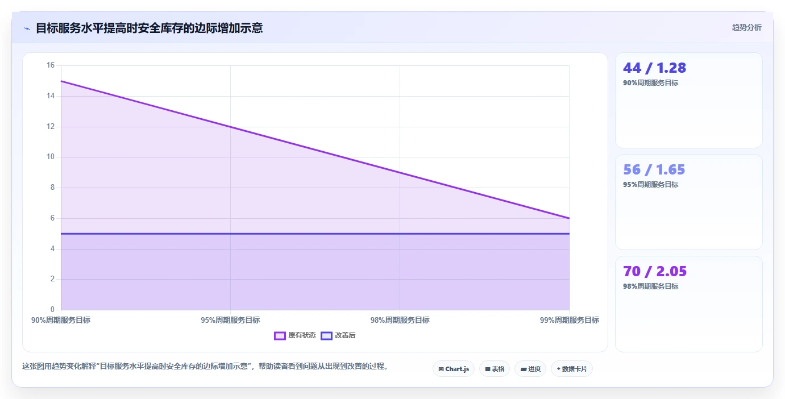Screen dimensions: 785x399
Task: Toggle the 改善后 legend item
Action: tap(338, 335)
